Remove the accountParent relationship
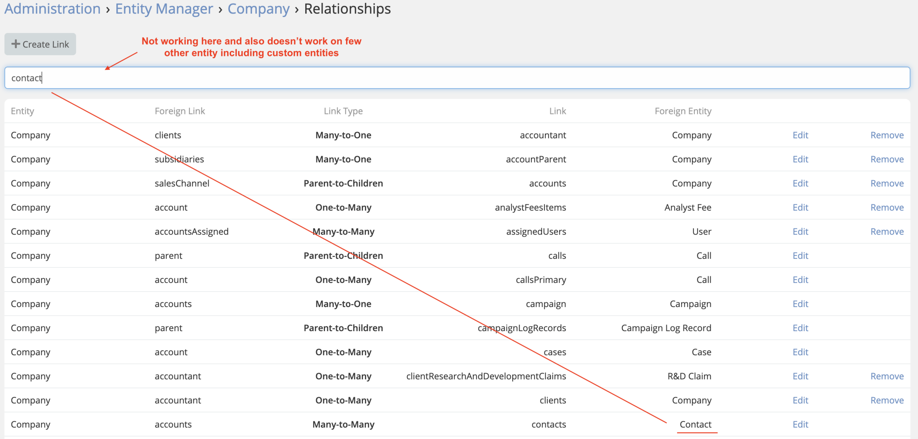 (887, 159)
